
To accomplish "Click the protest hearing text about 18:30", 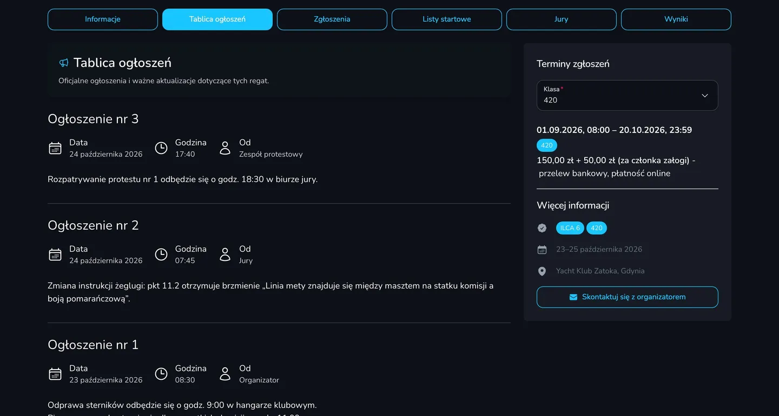I will (183, 179).
